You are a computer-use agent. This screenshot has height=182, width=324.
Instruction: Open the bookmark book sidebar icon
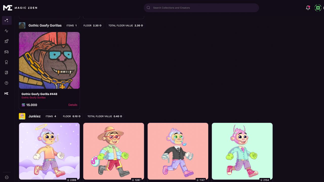[x=7, y=73]
